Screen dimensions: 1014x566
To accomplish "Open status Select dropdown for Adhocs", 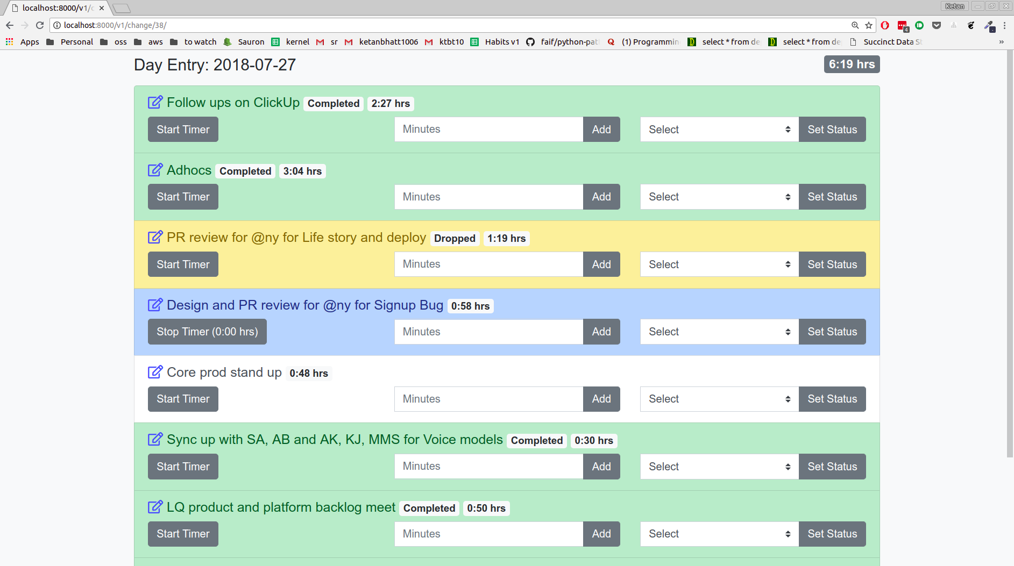I will click(x=719, y=197).
